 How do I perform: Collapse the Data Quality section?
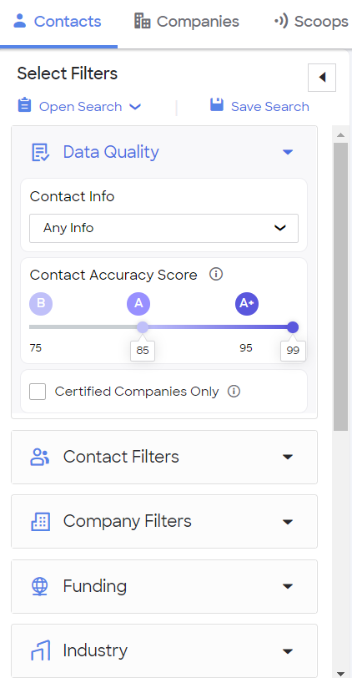tap(288, 152)
